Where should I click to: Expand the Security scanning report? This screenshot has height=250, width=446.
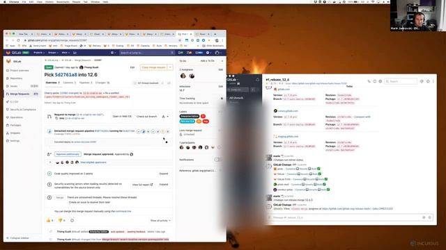click(x=164, y=185)
